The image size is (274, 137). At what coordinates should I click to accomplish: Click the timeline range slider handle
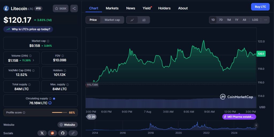[256, 125]
